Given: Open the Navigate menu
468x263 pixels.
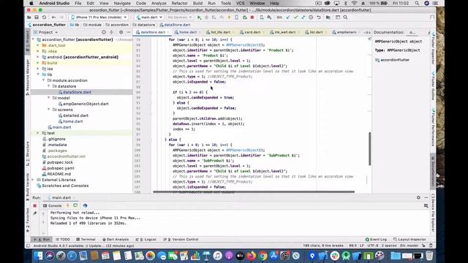Looking at the screenshot, I should click(x=122, y=3).
